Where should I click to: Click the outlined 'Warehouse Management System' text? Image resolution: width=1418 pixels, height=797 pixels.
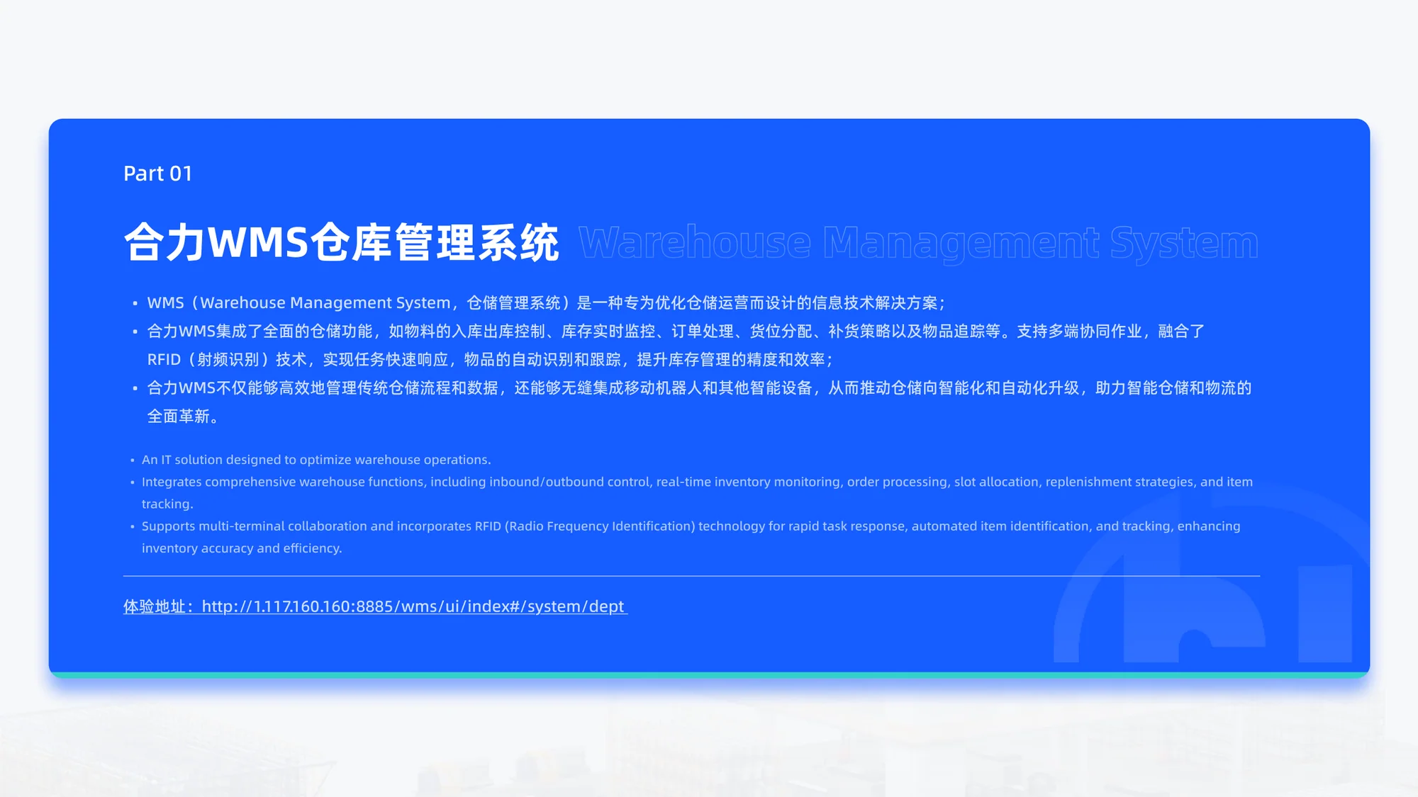919,243
